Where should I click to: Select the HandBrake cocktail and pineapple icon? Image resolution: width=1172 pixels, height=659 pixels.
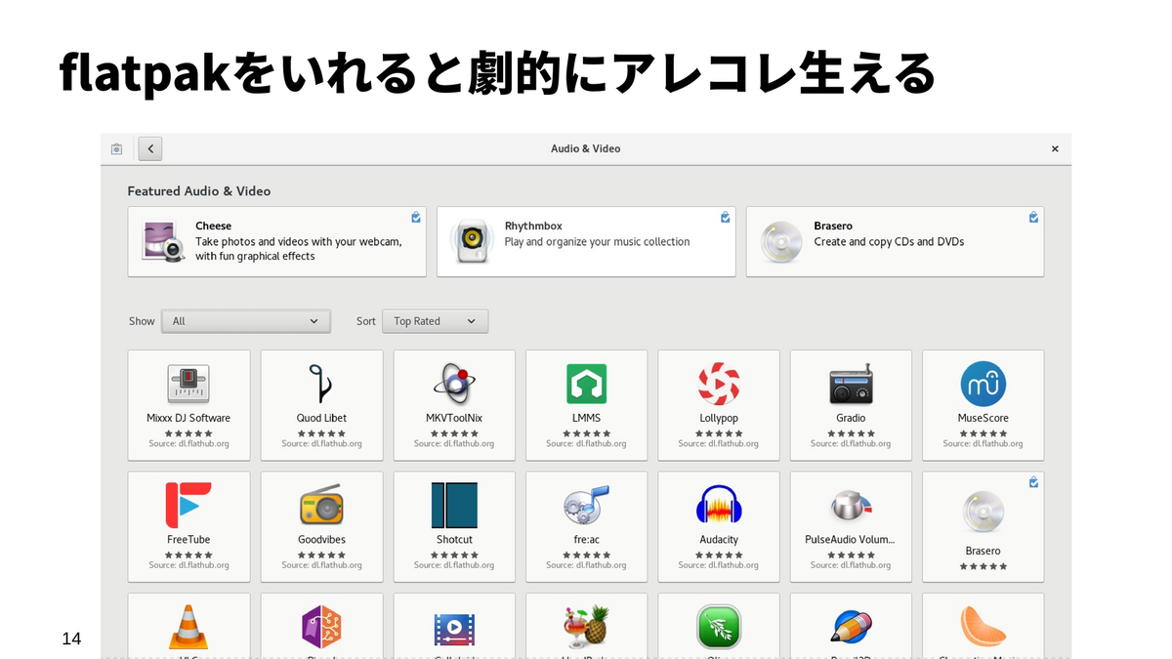586,627
